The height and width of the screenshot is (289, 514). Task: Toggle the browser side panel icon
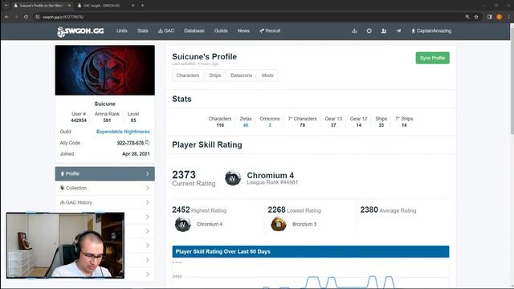pos(489,17)
